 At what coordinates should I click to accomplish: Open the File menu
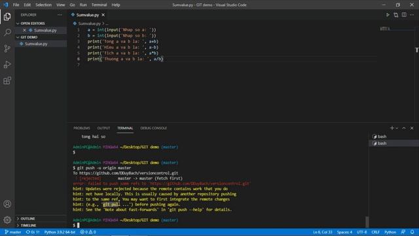point(16,5)
